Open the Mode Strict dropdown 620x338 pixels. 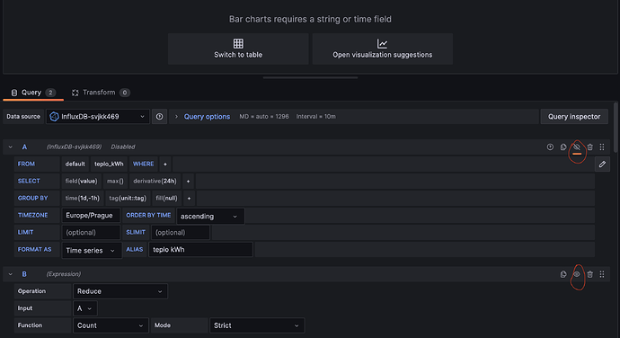(x=257, y=325)
